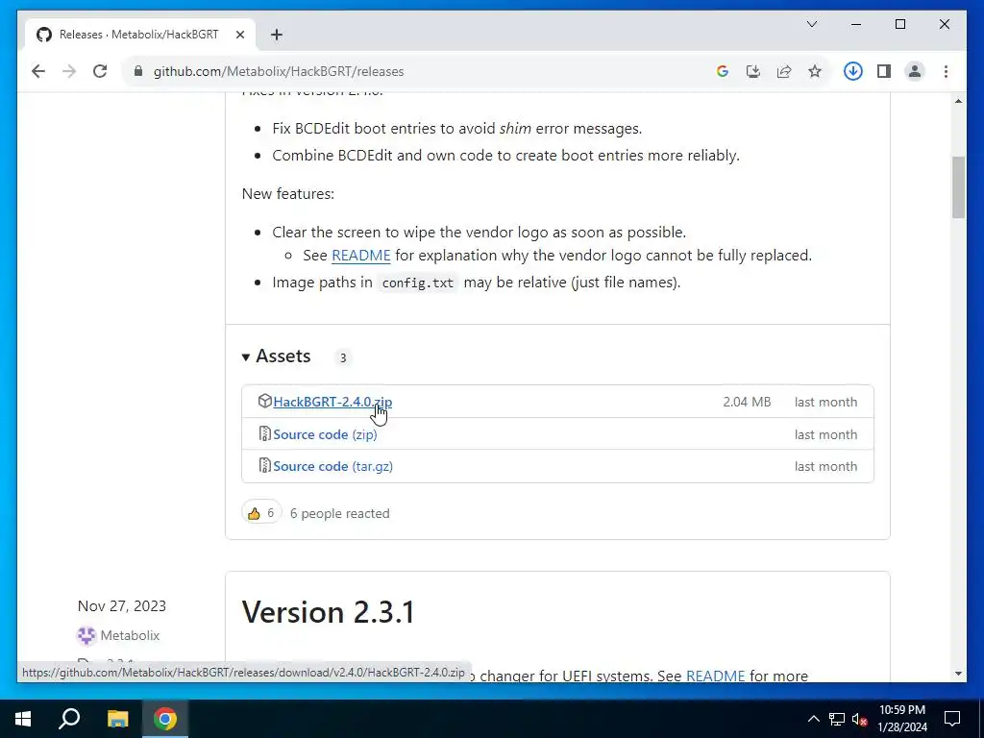Screen dimensions: 984x738
Task: Open the Windows Start menu
Action: click(x=23, y=719)
